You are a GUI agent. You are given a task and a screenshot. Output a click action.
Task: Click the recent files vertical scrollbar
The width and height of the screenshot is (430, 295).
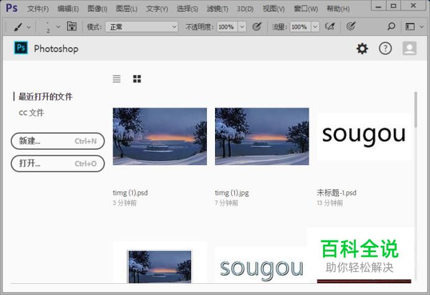click(x=416, y=109)
